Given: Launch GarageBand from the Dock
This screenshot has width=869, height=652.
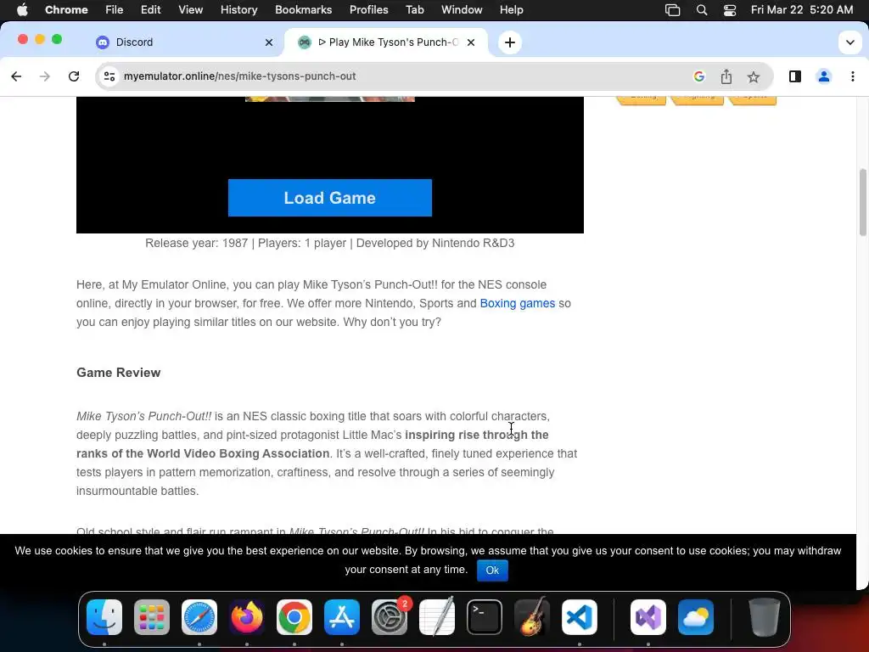Looking at the screenshot, I should (x=532, y=617).
